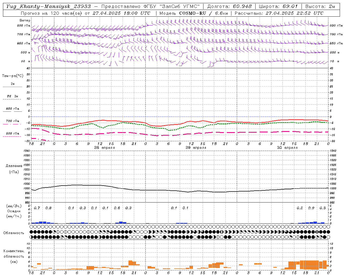Select the forecast start 27.04.2025 18:00 UTC text

click(121, 13)
